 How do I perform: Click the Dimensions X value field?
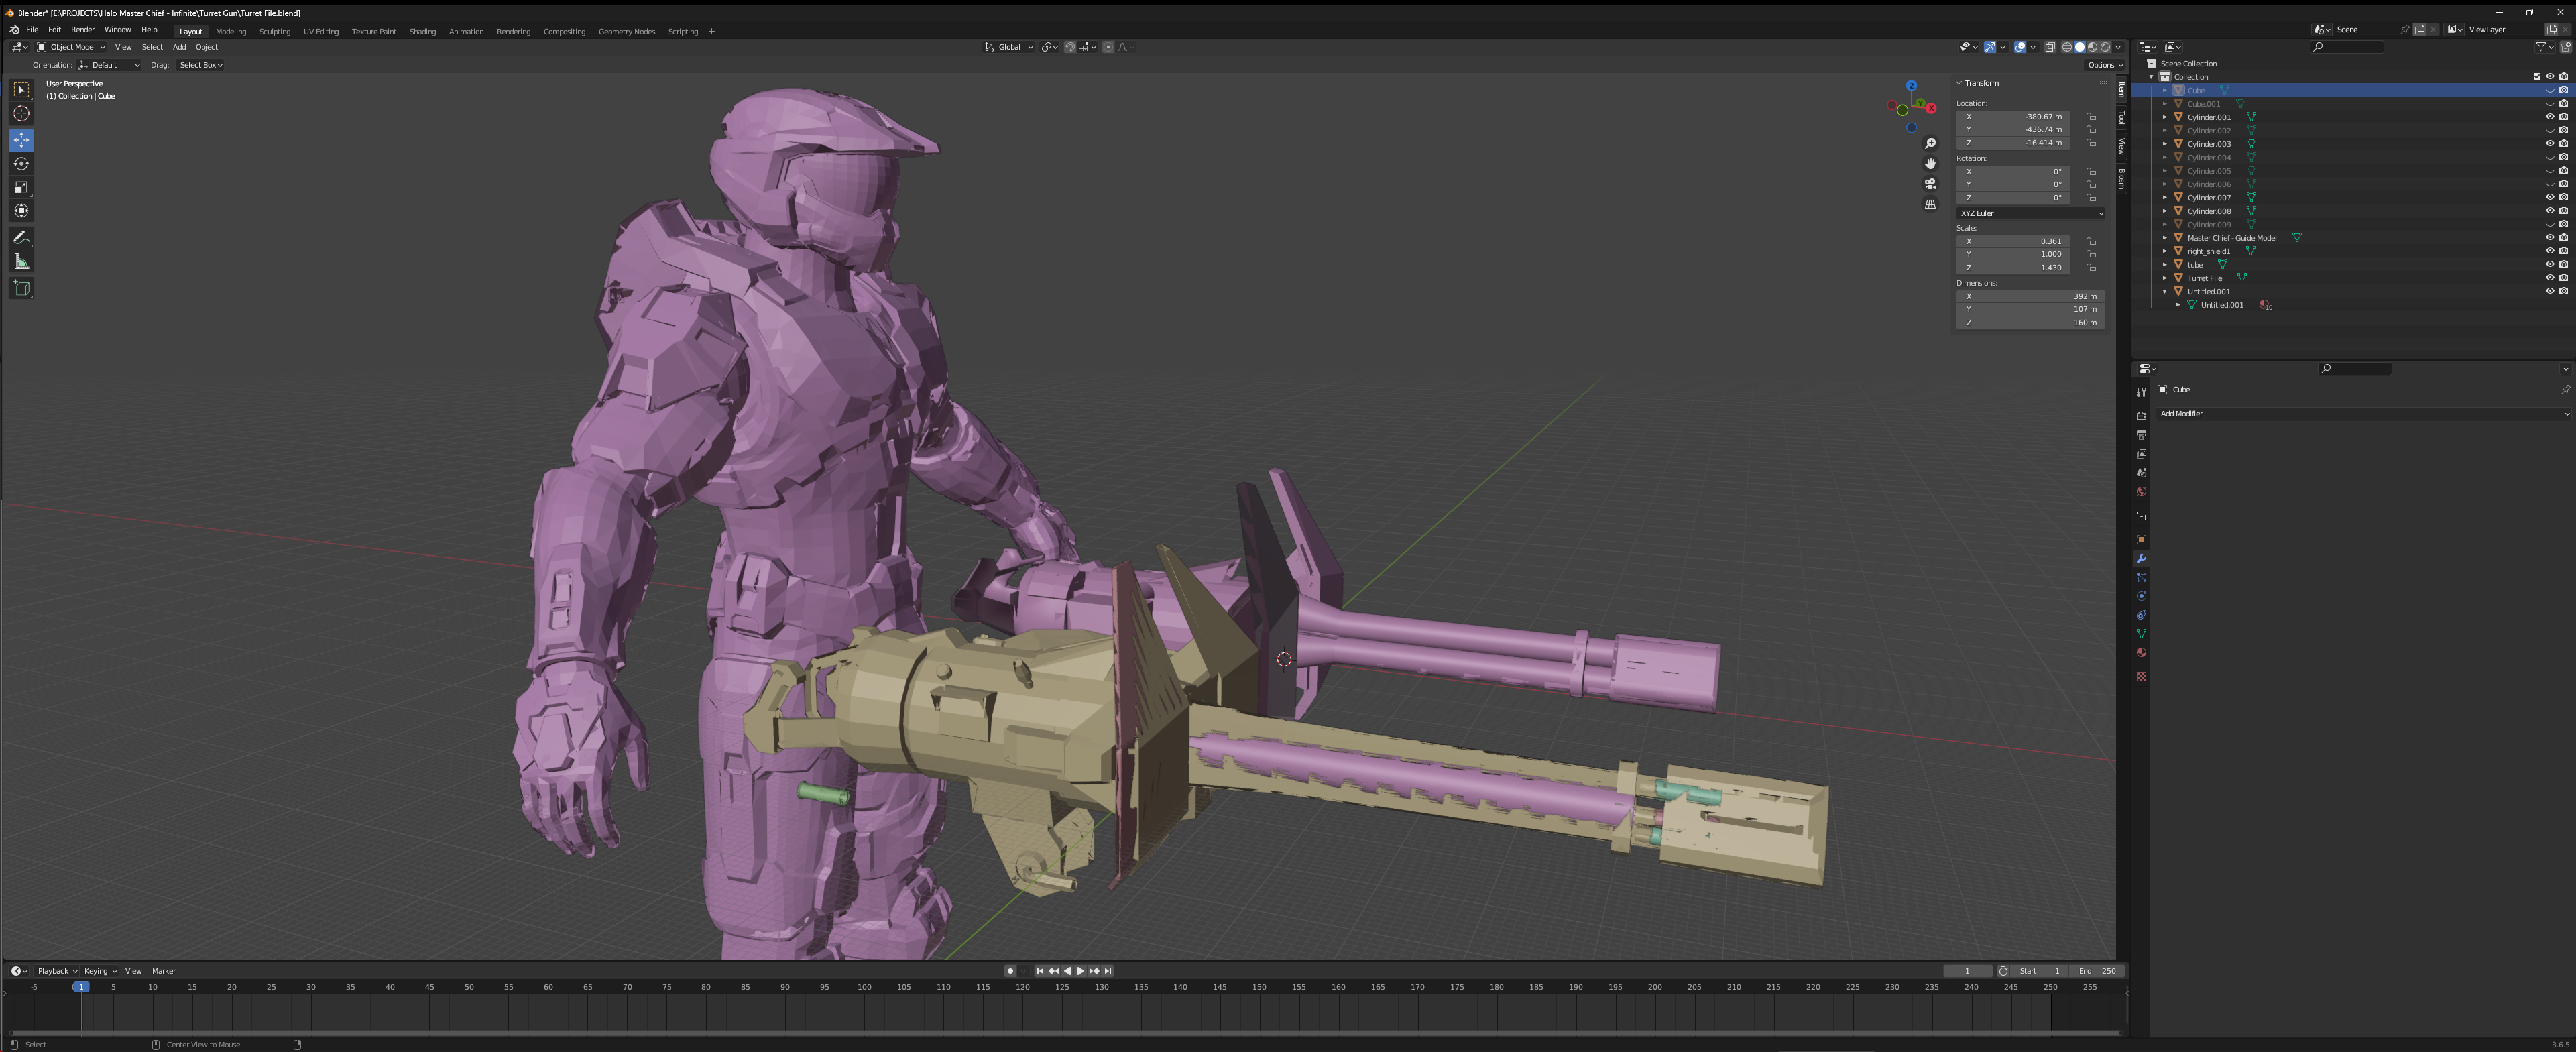click(2030, 296)
